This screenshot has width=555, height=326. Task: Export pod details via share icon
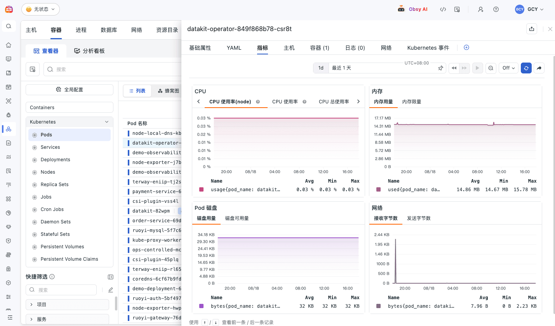532,29
